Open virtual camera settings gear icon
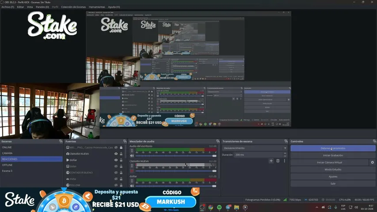377x212 pixels. point(373,163)
